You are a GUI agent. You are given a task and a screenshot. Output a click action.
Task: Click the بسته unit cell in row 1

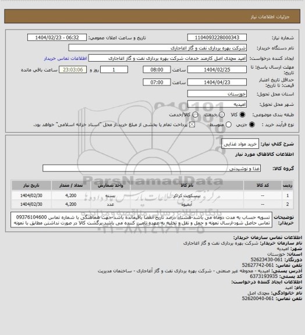111,195
